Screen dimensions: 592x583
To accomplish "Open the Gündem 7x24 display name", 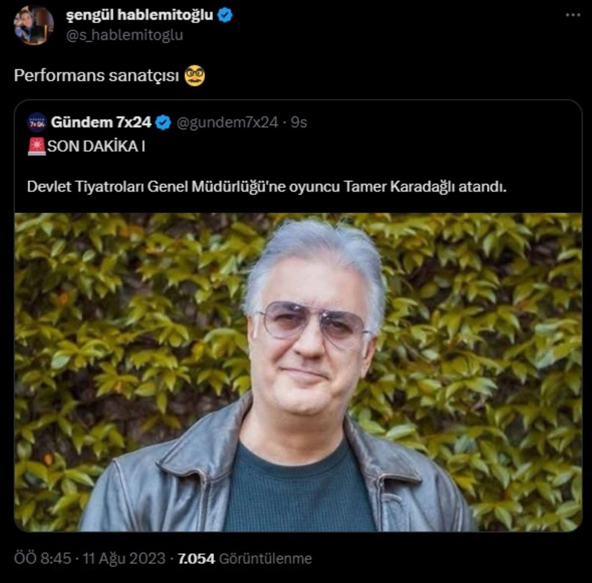I will 101,122.
